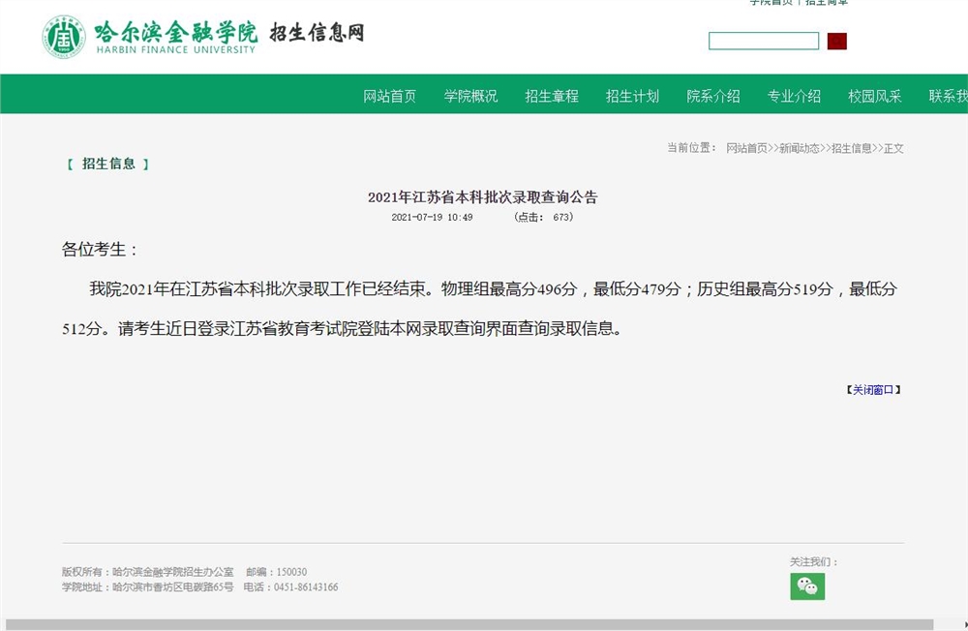Click the horizontal scrollbar at page bottom

[469, 625]
